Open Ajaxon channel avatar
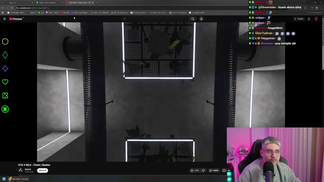 click(21, 170)
